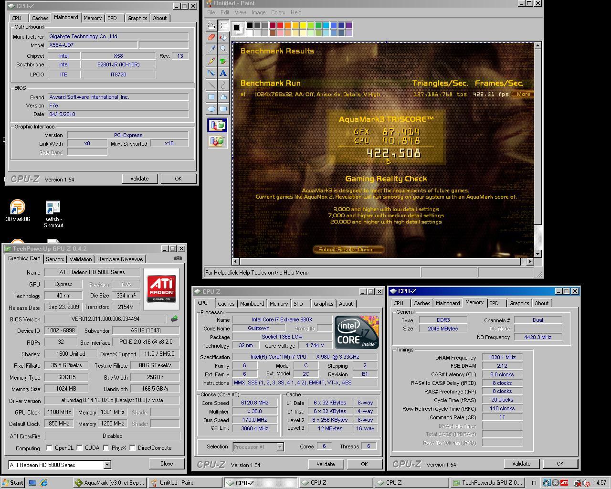Click the GPU-Z screenshot camera icon
Viewport: 611px width, 489px height.
(178, 258)
